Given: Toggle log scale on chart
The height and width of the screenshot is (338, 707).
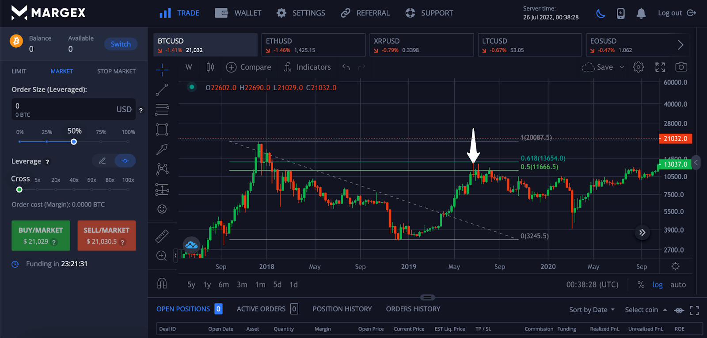Looking at the screenshot, I should [x=657, y=285].
